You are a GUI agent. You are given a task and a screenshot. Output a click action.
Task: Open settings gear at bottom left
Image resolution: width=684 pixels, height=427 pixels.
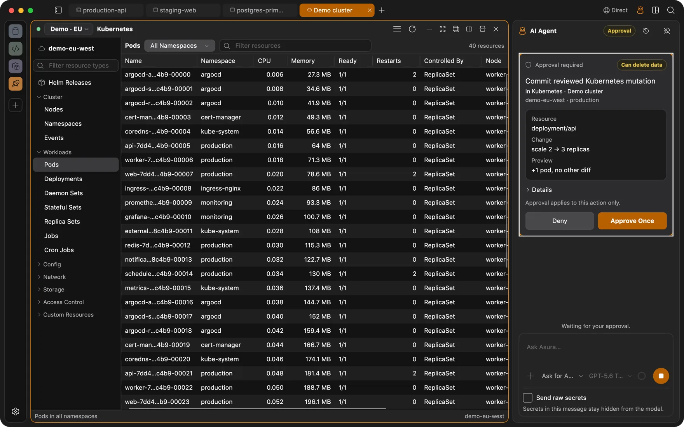[16, 411]
